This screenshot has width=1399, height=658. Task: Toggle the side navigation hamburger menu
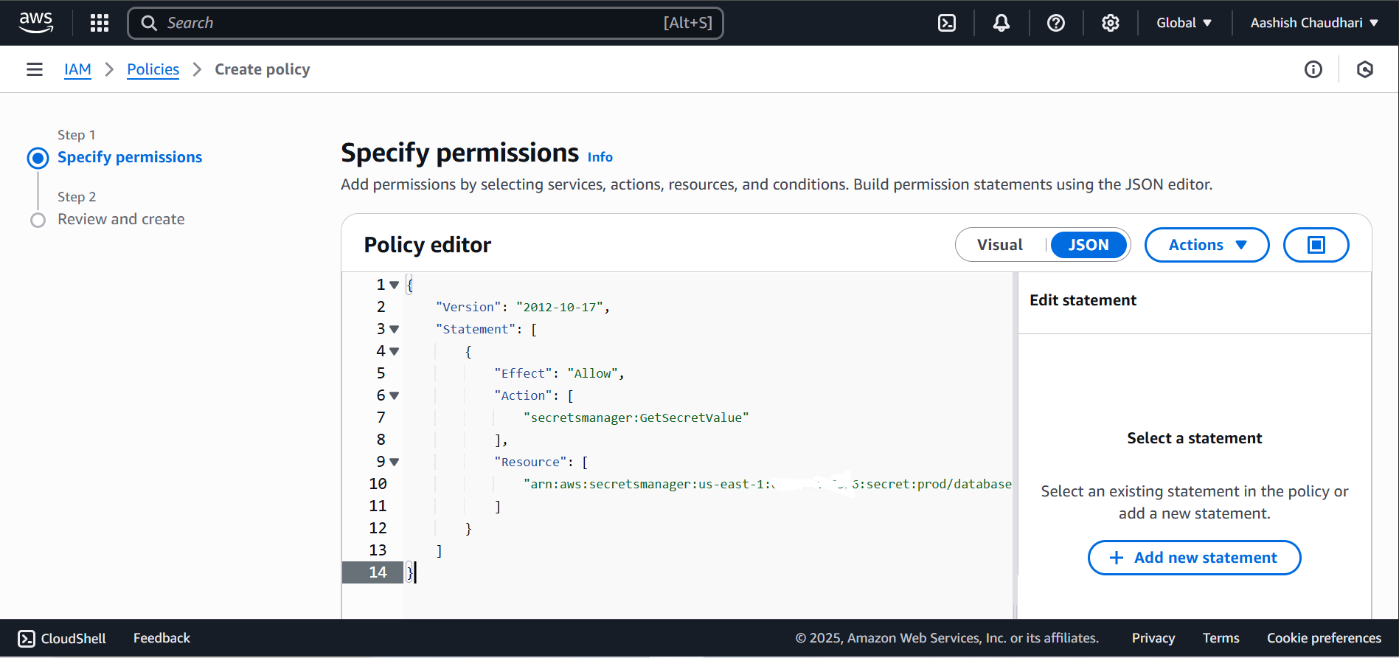pyautogui.click(x=35, y=69)
